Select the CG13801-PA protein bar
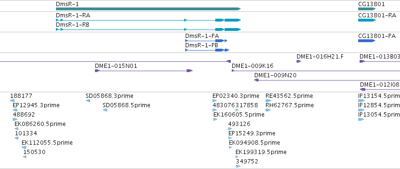This screenshot has width=400, height=169. [x=367, y=41]
